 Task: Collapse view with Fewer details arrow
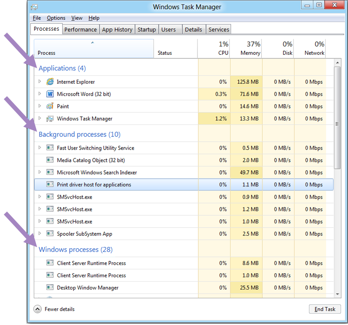38,309
